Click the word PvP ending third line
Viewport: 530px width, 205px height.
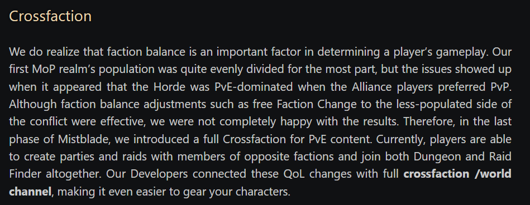click(501, 87)
